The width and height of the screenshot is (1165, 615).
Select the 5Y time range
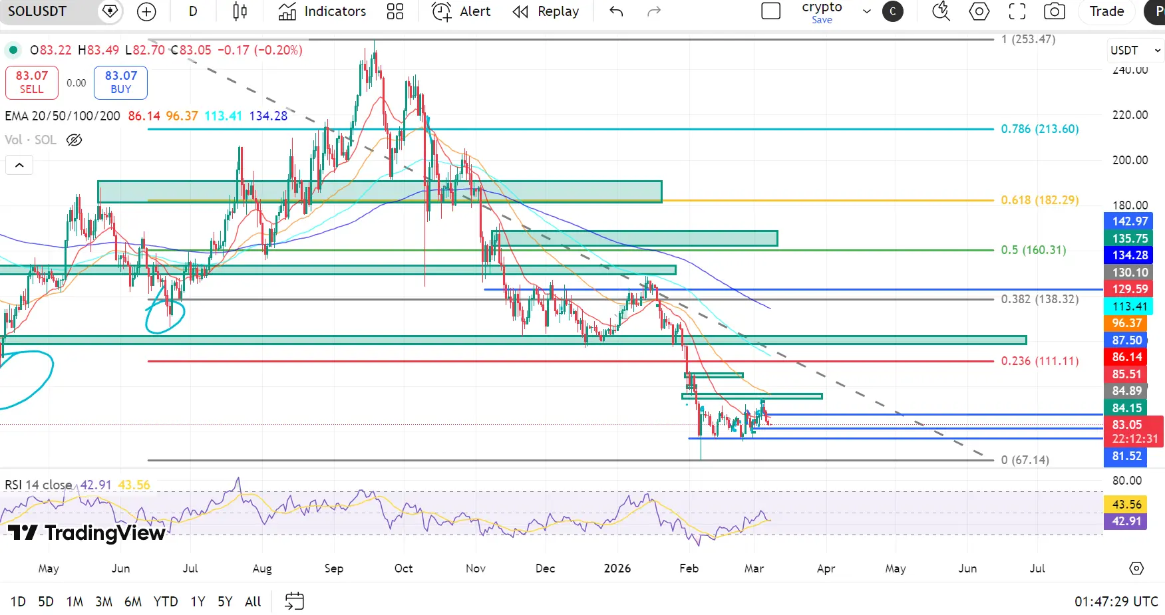click(x=225, y=602)
